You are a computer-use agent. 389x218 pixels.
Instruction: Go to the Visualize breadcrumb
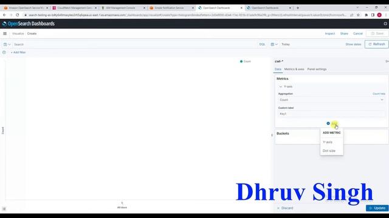coord(18,34)
